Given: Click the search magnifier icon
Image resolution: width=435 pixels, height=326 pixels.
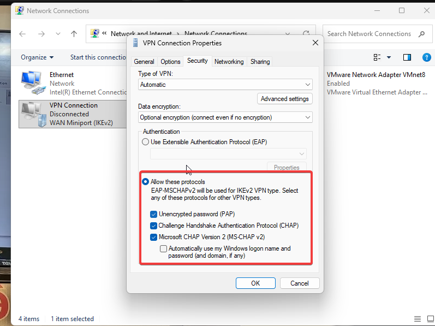Looking at the screenshot, I should click(x=422, y=34).
